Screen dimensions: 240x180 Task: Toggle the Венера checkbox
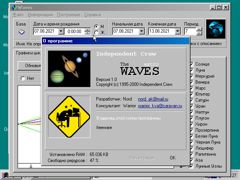pyautogui.click(x=192, y=82)
